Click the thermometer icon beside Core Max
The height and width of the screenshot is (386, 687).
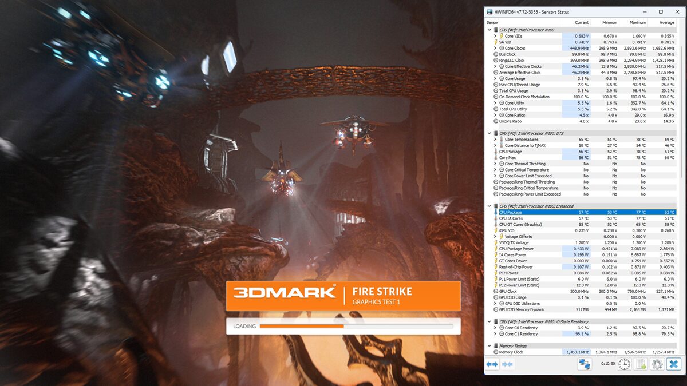pyautogui.click(x=496, y=158)
